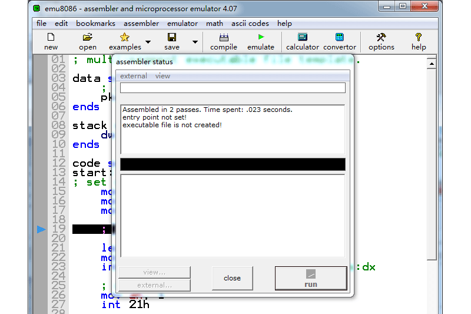Click 'code' text on line 12
The image size is (471, 314).
[x=86, y=163]
